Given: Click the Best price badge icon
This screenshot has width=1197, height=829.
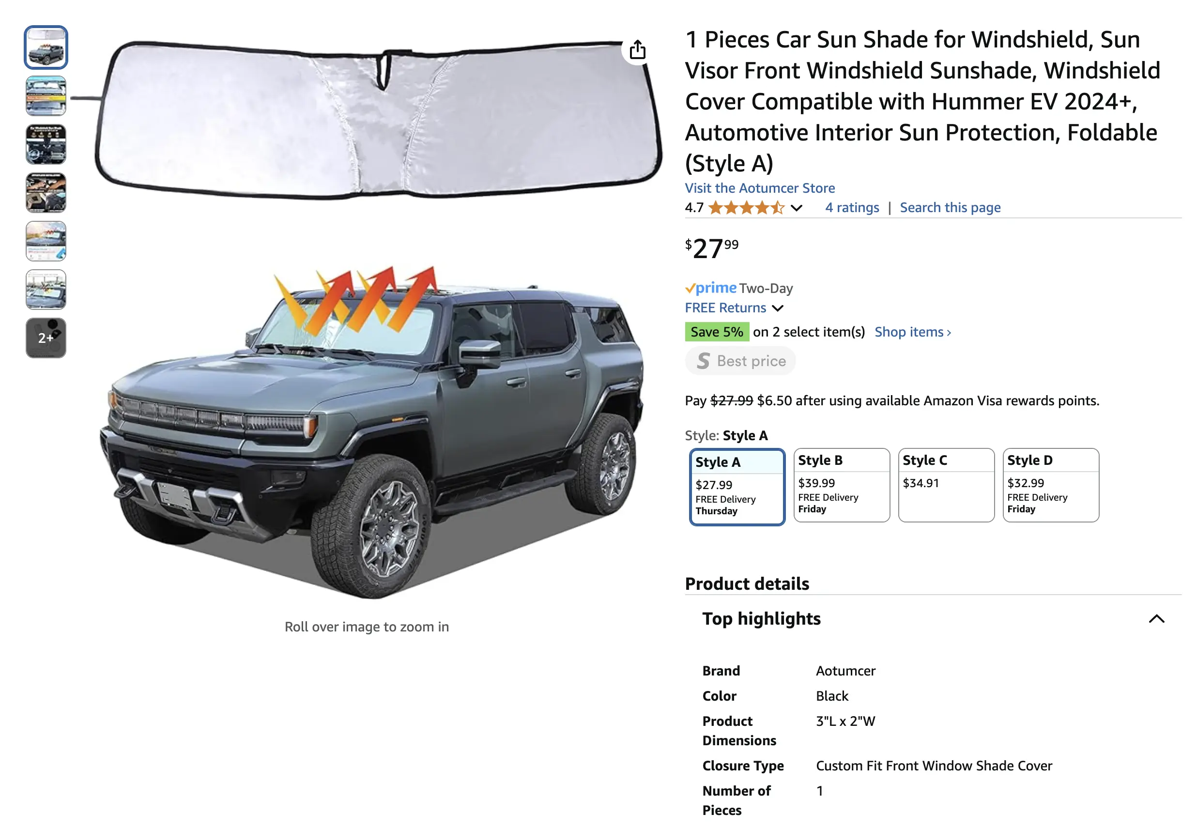Looking at the screenshot, I should tap(703, 361).
